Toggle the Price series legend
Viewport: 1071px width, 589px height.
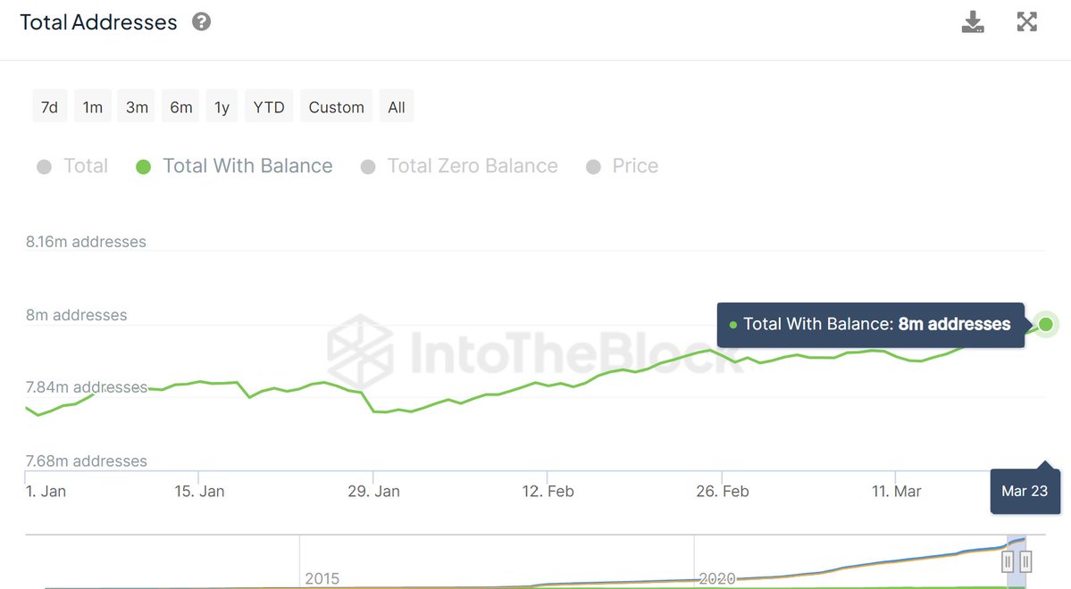coord(623,166)
